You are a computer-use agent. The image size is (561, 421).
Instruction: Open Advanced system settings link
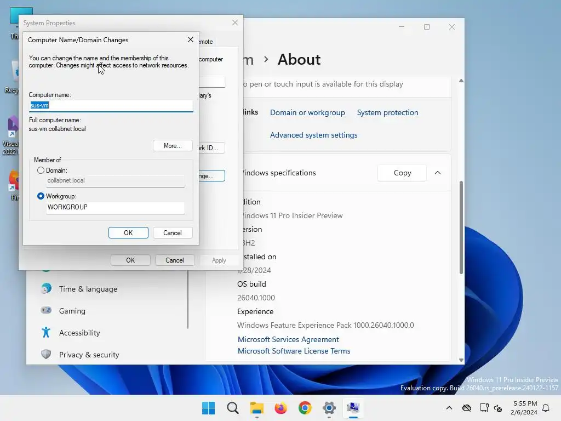pyautogui.click(x=313, y=135)
